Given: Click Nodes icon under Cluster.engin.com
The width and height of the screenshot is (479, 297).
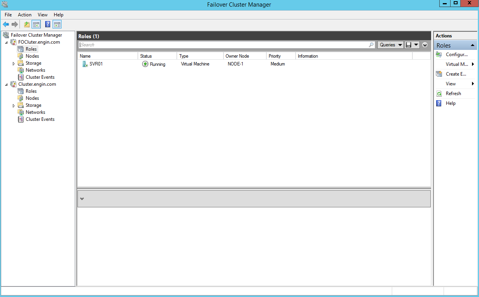Looking at the screenshot, I should (x=21, y=98).
